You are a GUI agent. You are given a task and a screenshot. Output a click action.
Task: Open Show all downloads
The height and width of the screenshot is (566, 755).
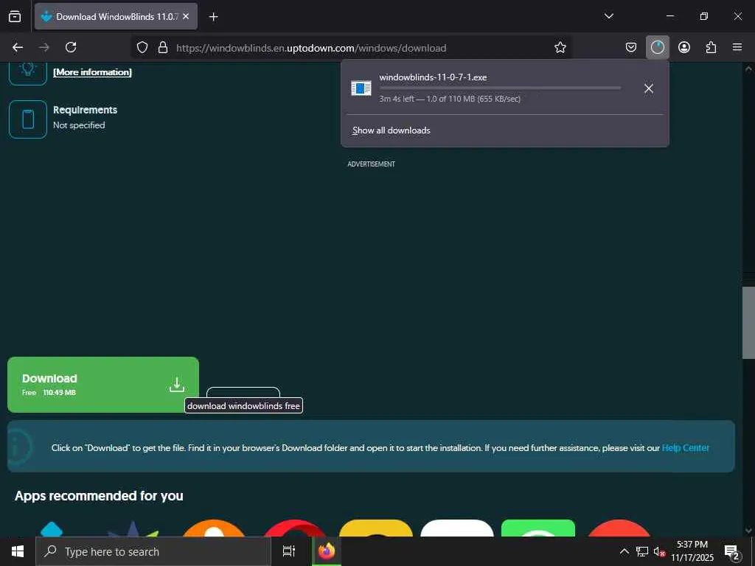coord(391,130)
